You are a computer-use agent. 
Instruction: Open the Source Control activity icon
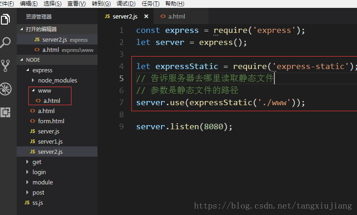click(6, 66)
